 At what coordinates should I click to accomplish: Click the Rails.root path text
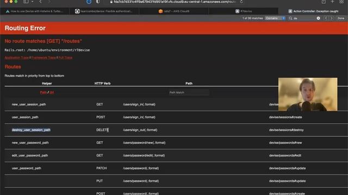47,50
